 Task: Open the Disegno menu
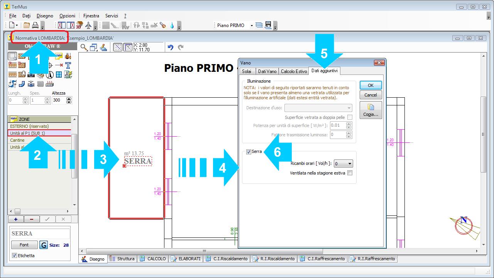(45, 16)
